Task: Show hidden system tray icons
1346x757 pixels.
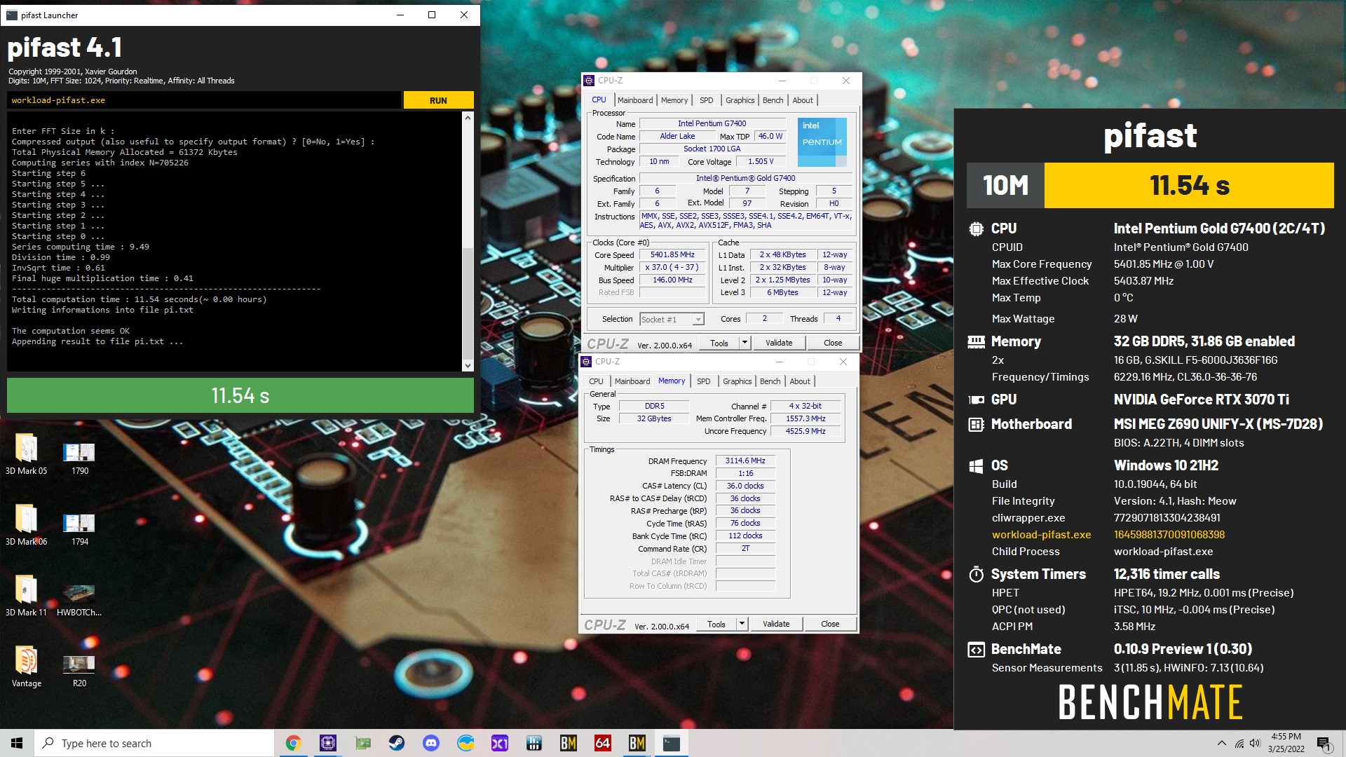Action: point(1222,743)
